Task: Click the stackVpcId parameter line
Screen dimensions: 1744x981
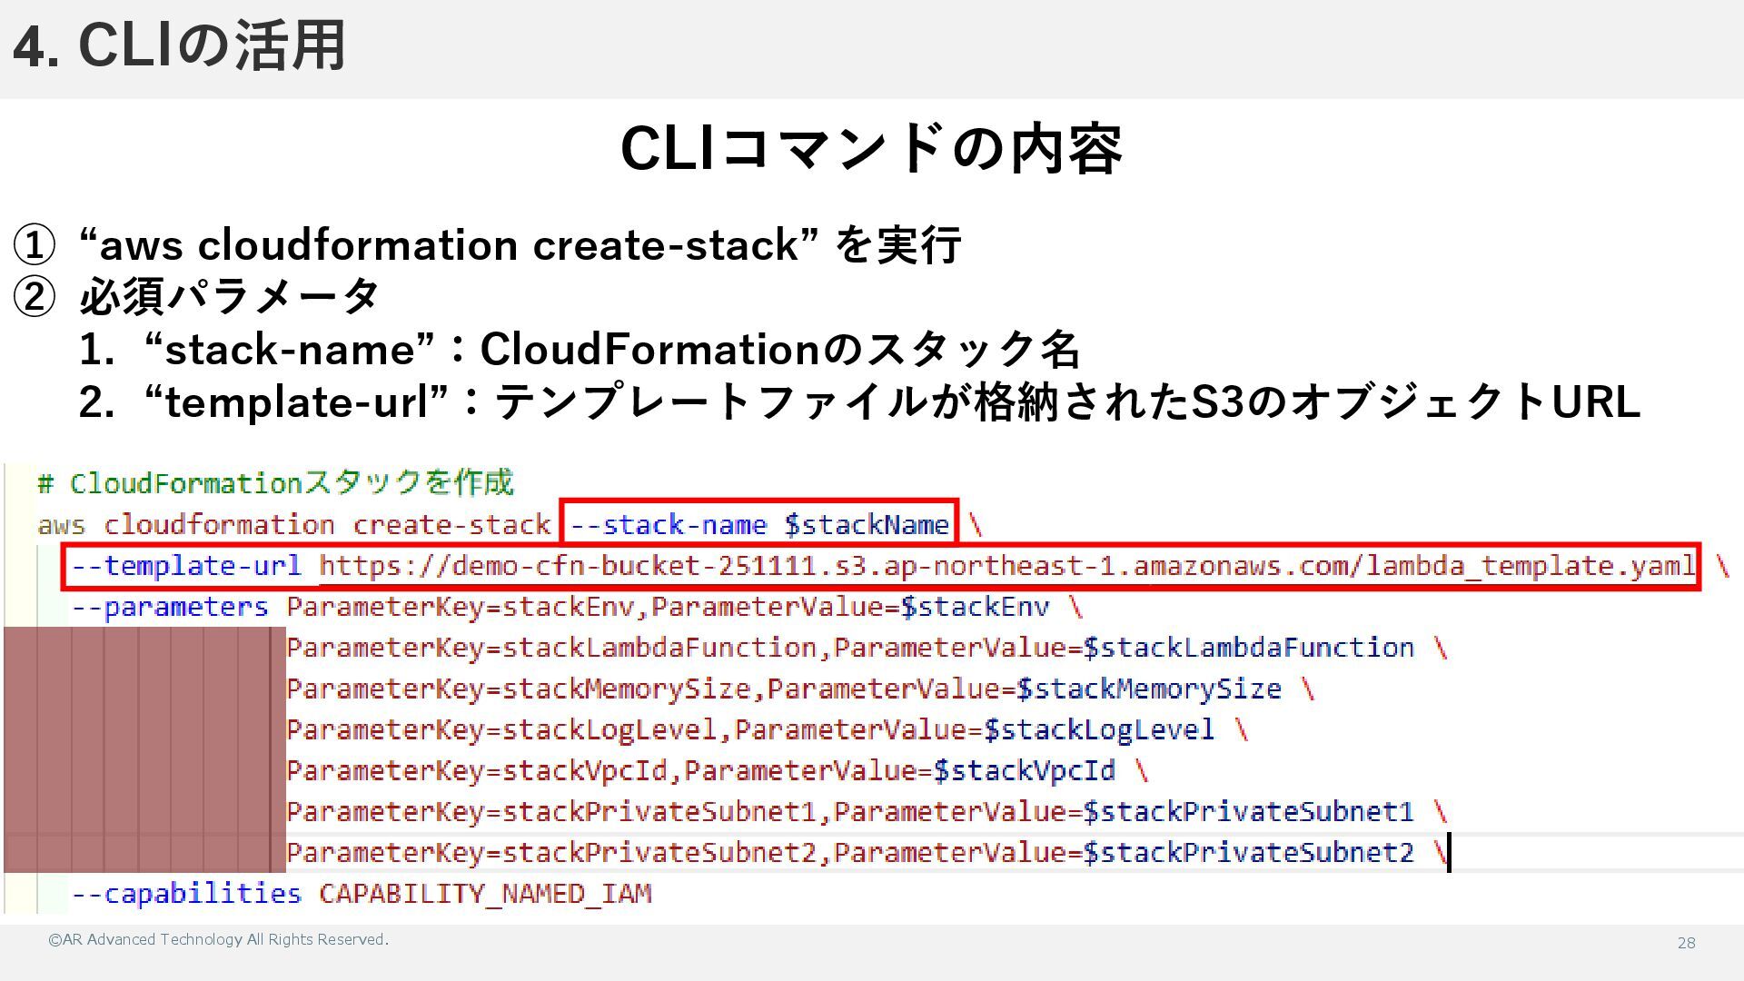Action: 699,770
